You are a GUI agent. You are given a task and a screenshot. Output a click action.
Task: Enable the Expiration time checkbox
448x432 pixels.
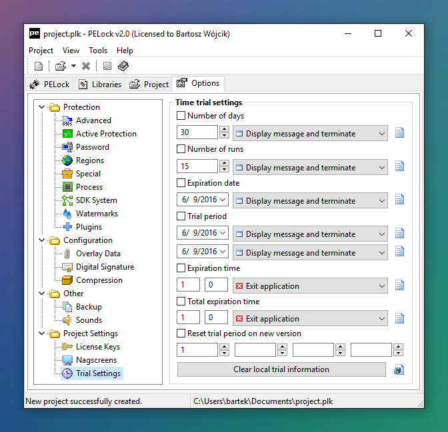(x=181, y=268)
